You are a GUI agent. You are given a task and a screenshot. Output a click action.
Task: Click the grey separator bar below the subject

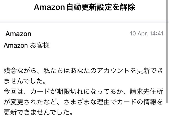pyautogui.click(x=83, y=22)
